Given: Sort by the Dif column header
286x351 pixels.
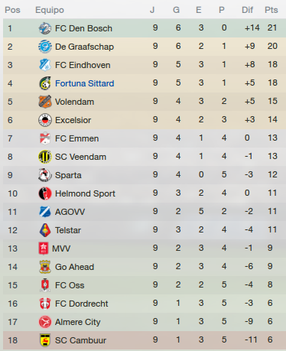Looking at the screenshot, I should point(247,10).
